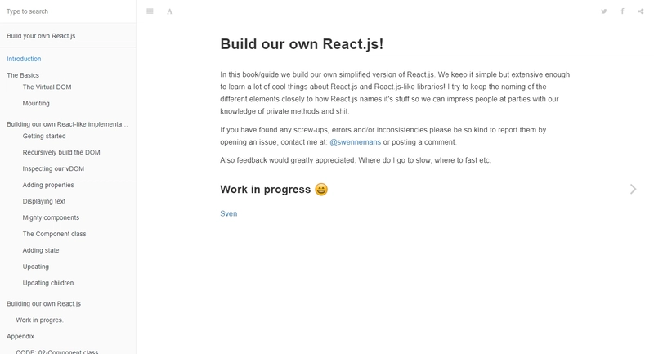Go to Mighty components section

[51, 217]
